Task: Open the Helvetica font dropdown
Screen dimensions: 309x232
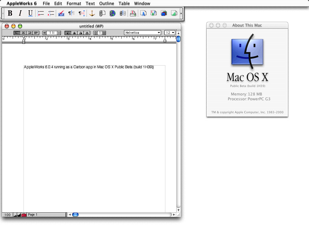Action: [142, 33]
